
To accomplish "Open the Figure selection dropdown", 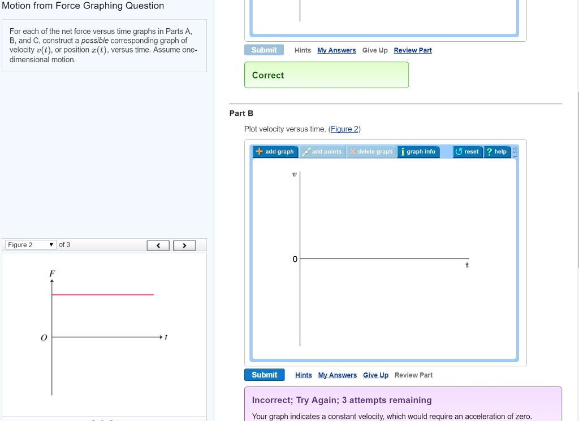I will (x=30, y=244).
